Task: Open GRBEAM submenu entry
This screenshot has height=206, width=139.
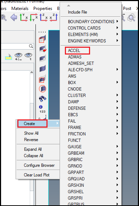Action: [x=91, y=153]
